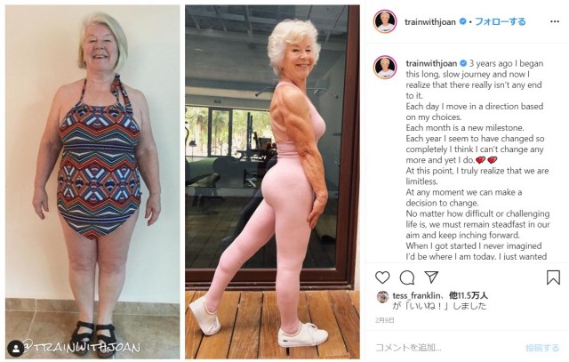The height and width of the screenshot is (362, 569).
Task: Save post with the bookmark icon
Action: pyautogui.click(x=553, y=277)
